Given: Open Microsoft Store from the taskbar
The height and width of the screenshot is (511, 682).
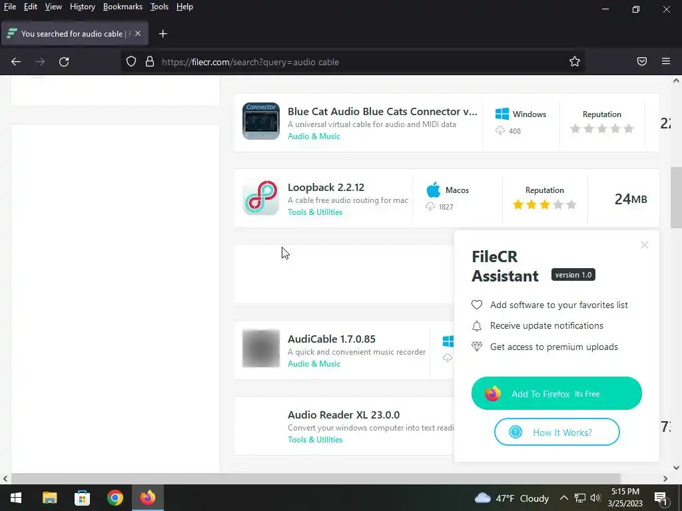Looking at the screenshot, I should (x=82, y=498).
